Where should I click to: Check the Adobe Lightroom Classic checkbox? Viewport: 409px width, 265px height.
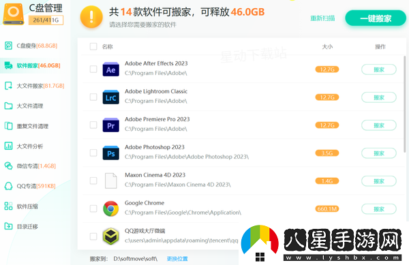(93, 97)
